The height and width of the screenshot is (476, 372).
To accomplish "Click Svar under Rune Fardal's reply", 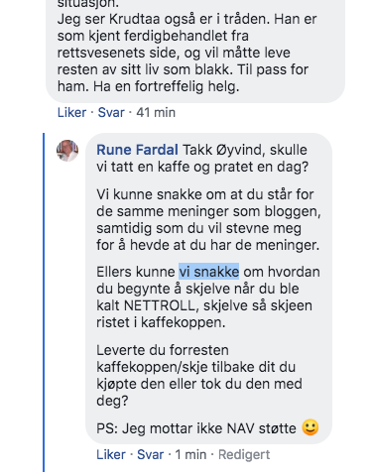I will coord(150,454).
